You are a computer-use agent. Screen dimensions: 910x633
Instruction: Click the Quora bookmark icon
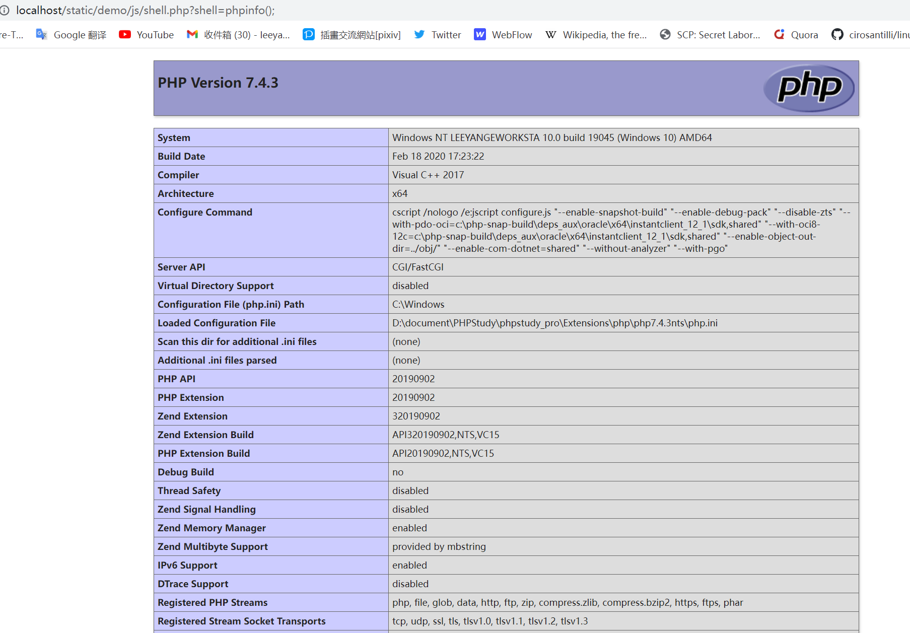(x=779, y=34)
